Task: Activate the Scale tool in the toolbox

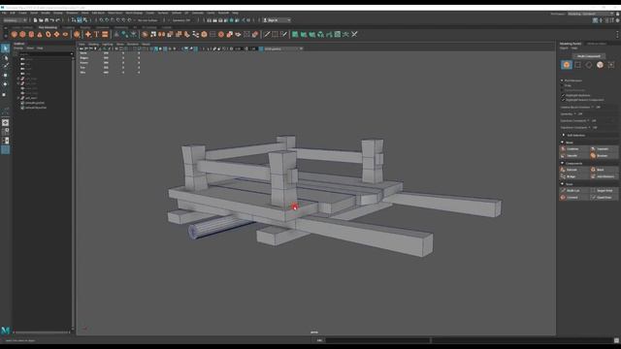Action: tap(5, 94)
